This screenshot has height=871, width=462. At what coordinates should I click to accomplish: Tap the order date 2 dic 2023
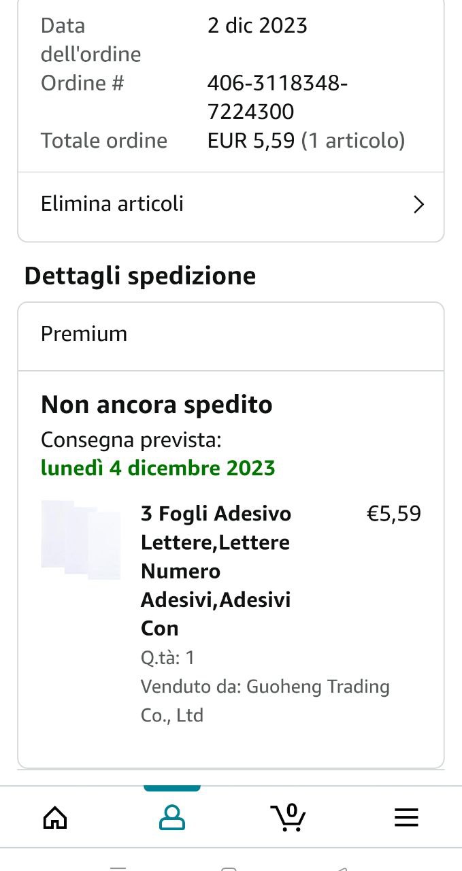click(x=257, y=26)
